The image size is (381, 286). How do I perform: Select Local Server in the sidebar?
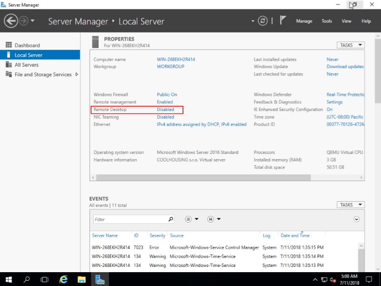40,55
